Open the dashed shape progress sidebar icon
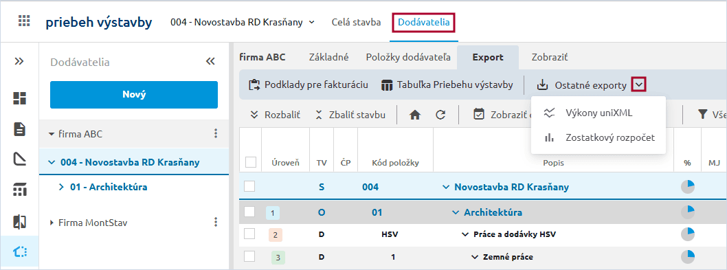The image size is (727, 270). coord(19,252)
